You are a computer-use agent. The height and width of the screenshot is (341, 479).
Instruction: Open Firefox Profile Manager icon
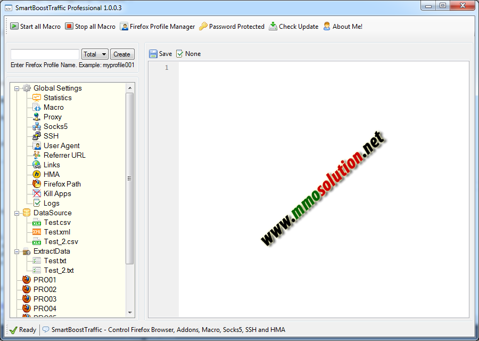(124, 26)
